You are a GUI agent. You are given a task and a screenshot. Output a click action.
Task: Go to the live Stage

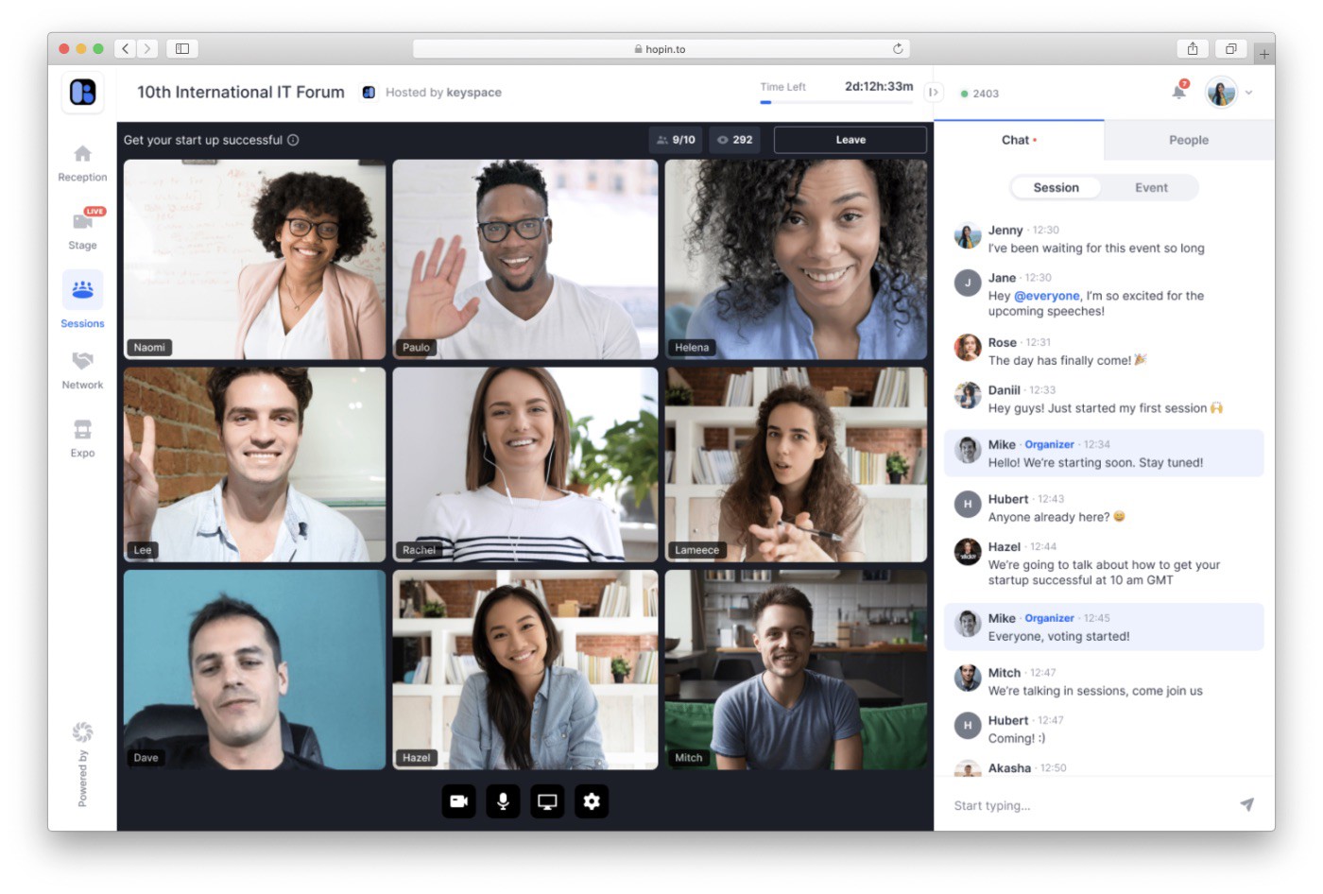(x=82, y=229)
